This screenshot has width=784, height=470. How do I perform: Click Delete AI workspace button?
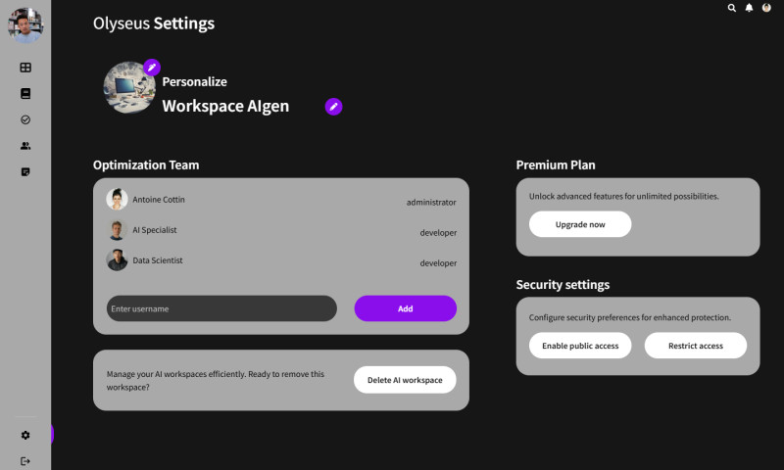point(405,380)
